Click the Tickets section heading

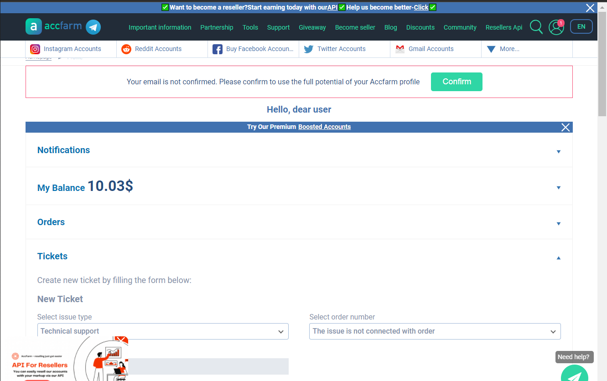[x=52, y=256]
